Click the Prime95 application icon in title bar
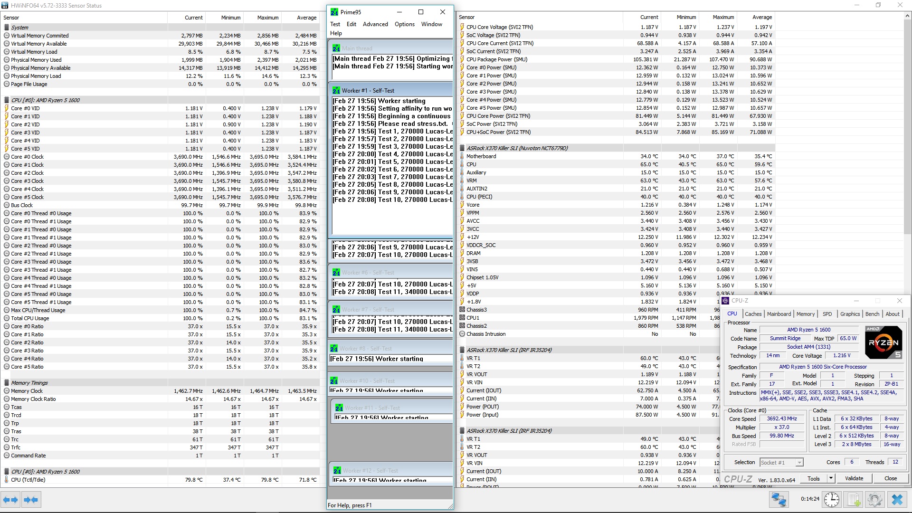The height and width of the screenshot is (513, 912). click(x=334, y=12)
